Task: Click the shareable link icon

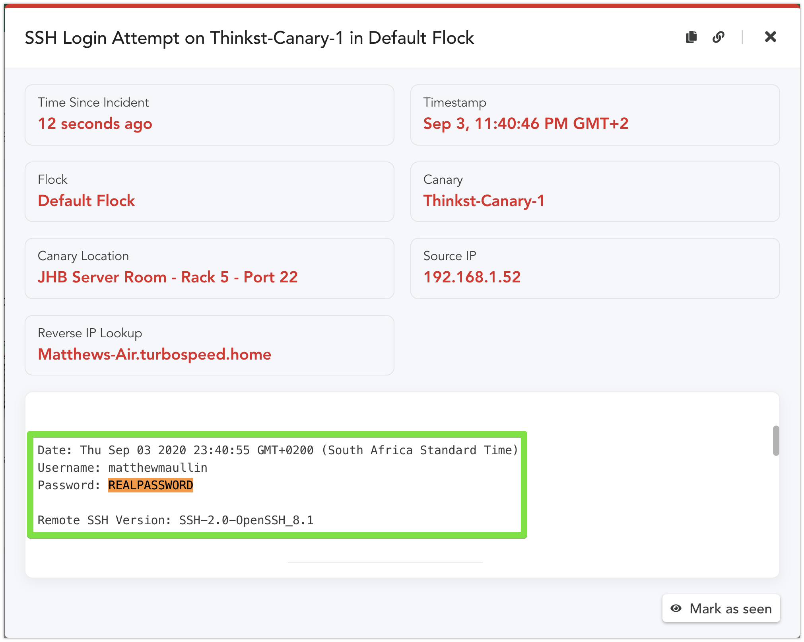Action: [719, 37]
